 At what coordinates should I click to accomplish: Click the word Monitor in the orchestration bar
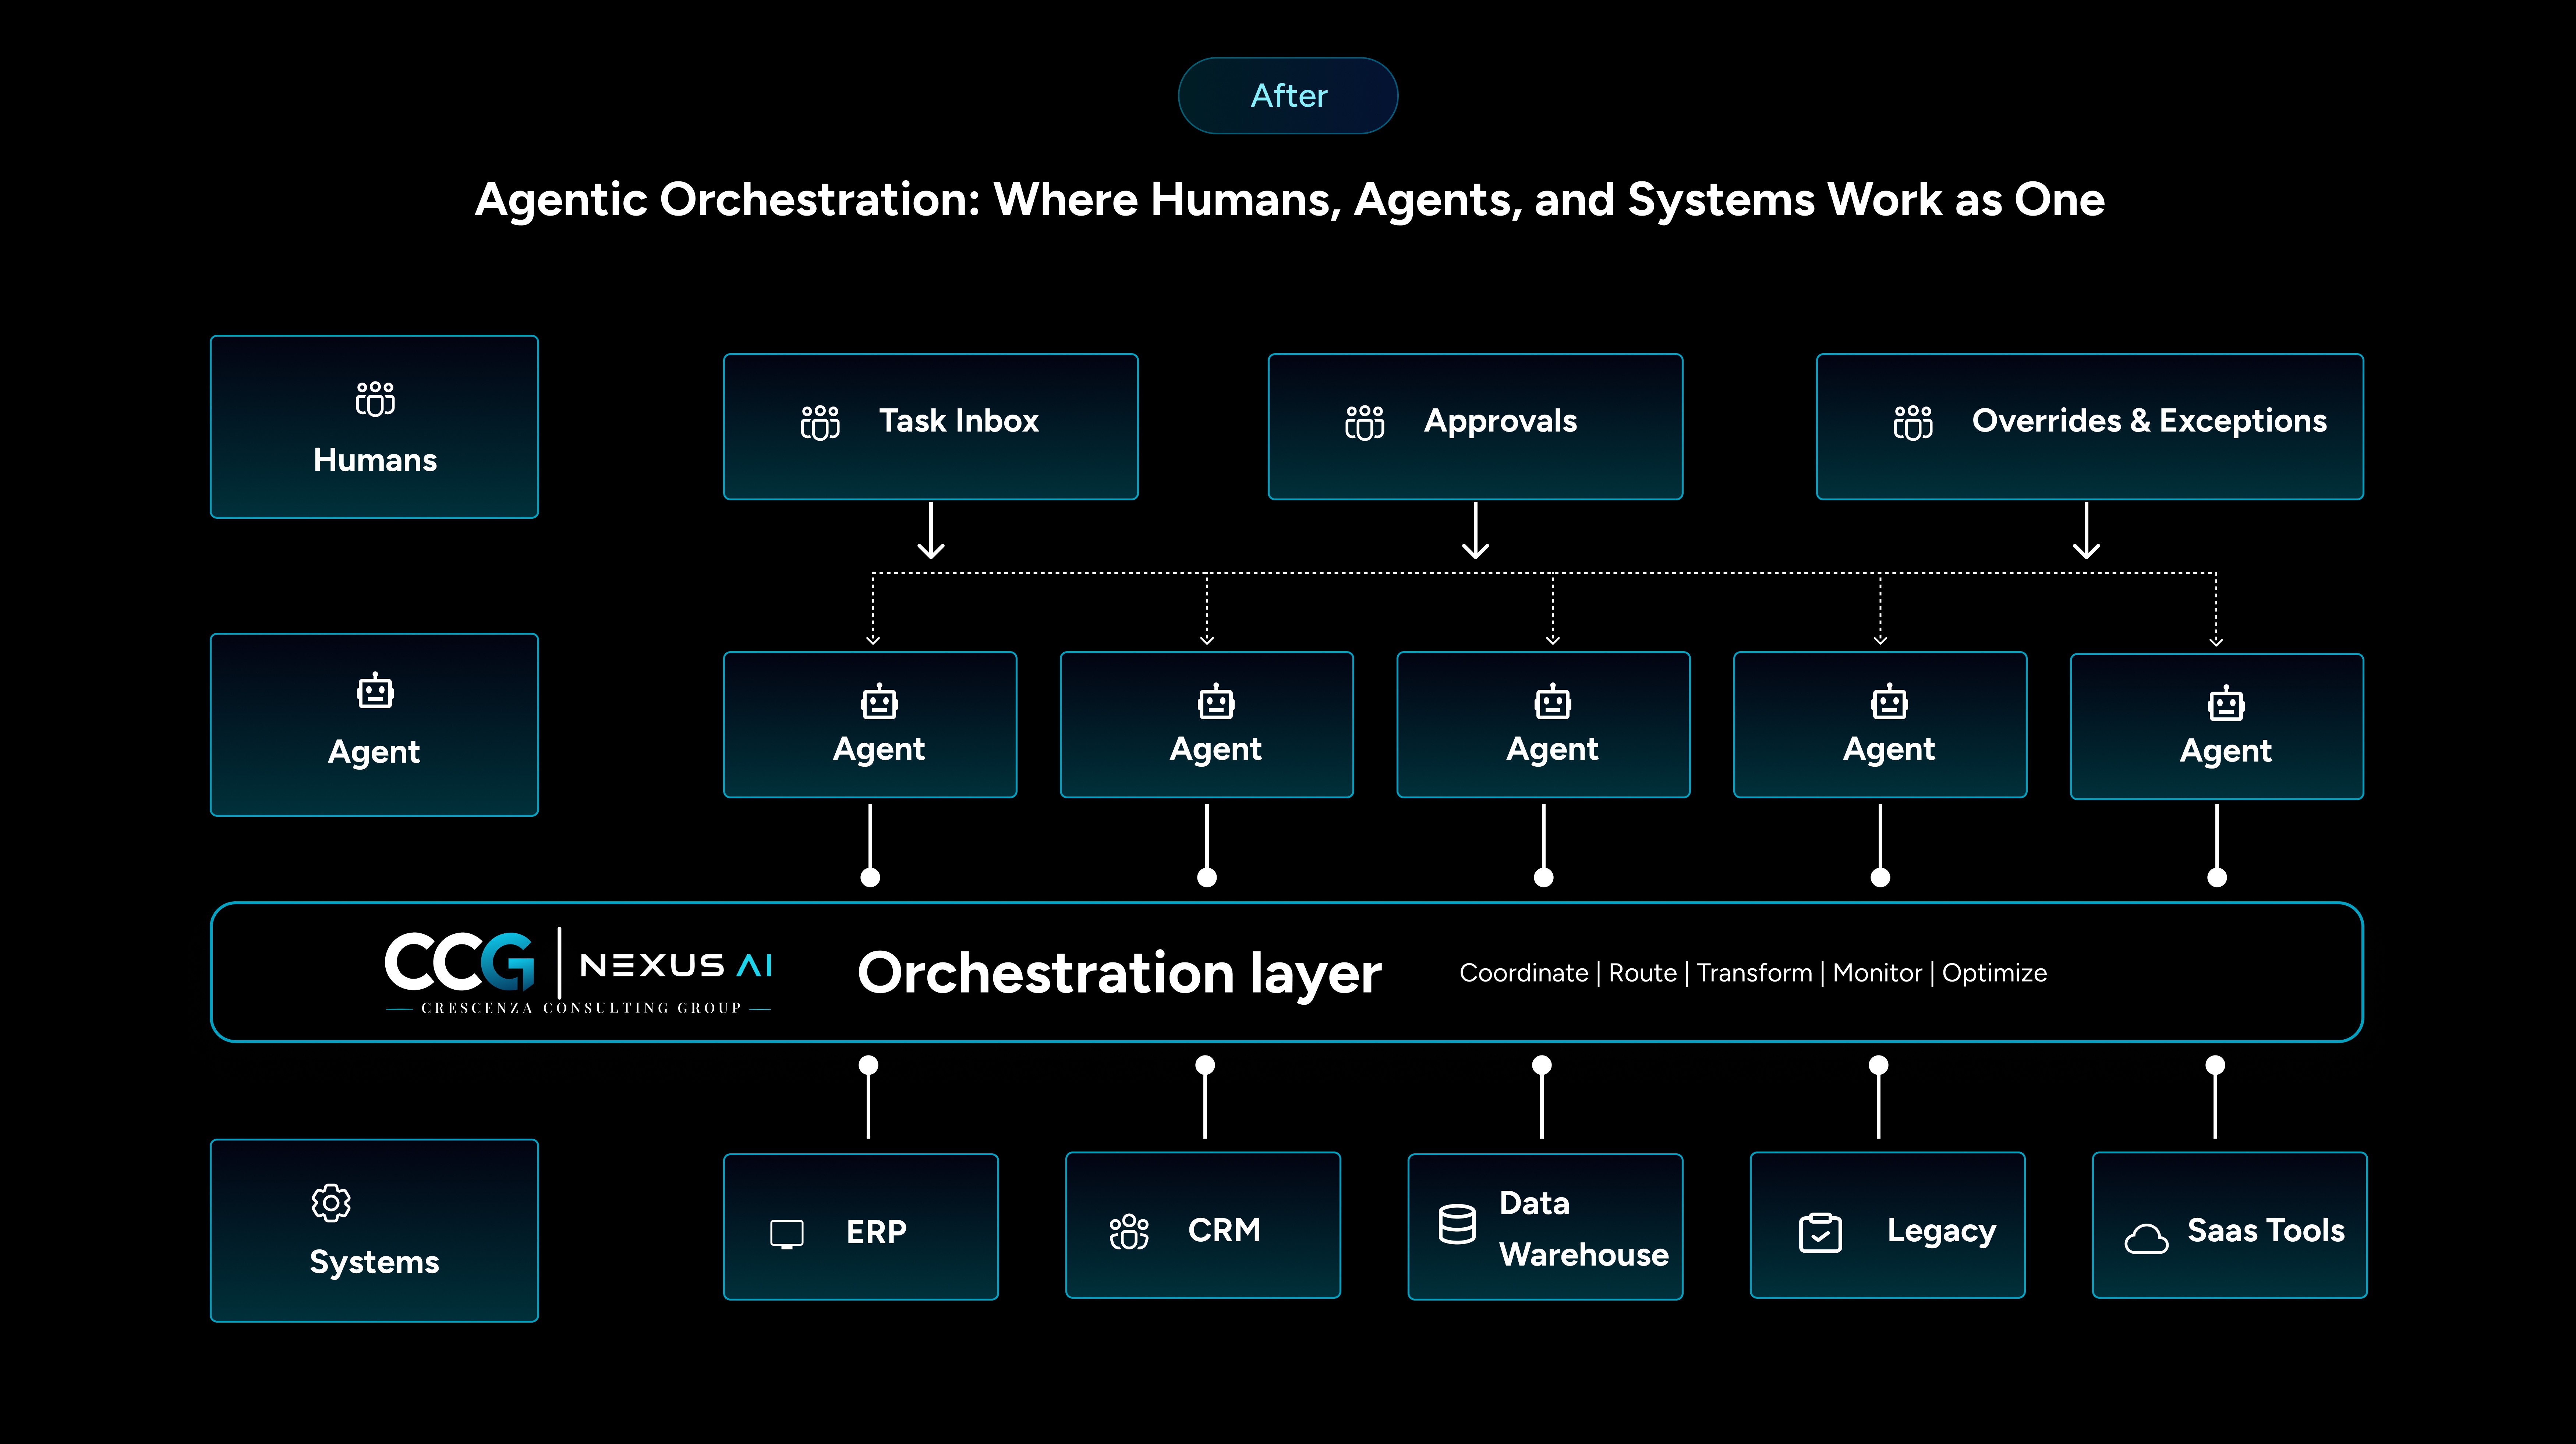tap(1878, 973)
